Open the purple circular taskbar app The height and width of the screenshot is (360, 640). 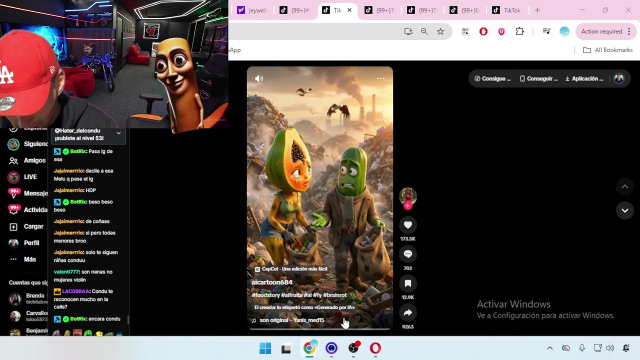pyautogui.click(x=331, y=348)
